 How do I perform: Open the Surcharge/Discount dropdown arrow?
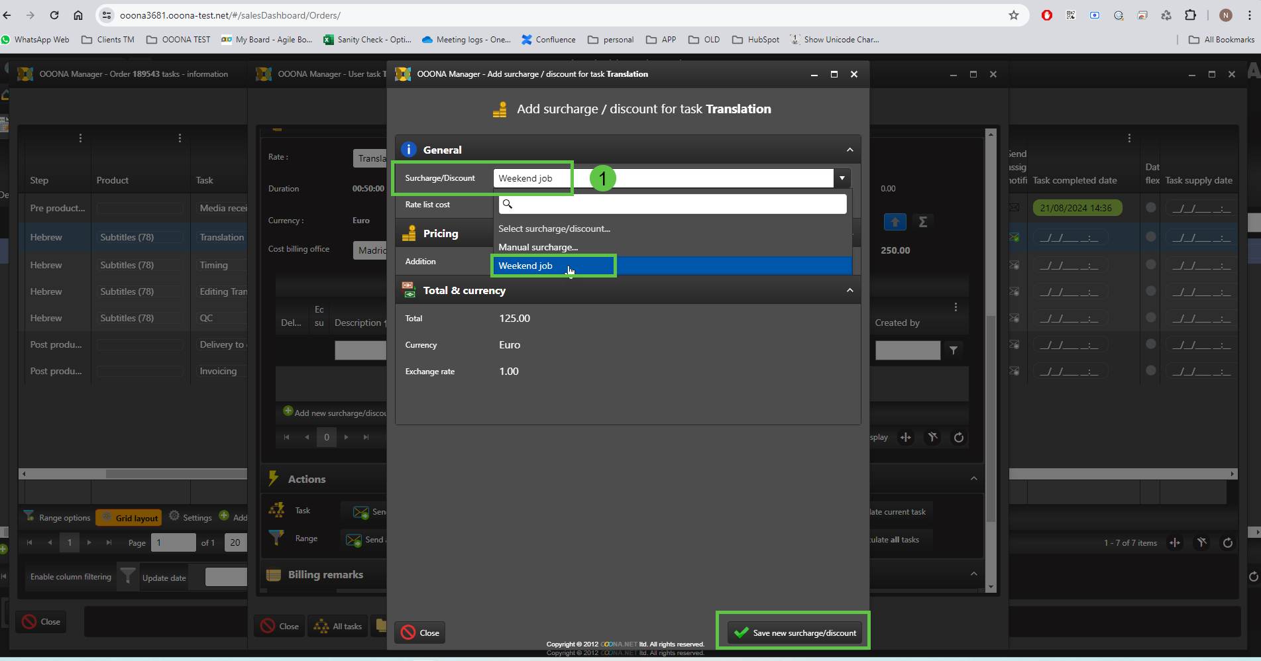842,178
